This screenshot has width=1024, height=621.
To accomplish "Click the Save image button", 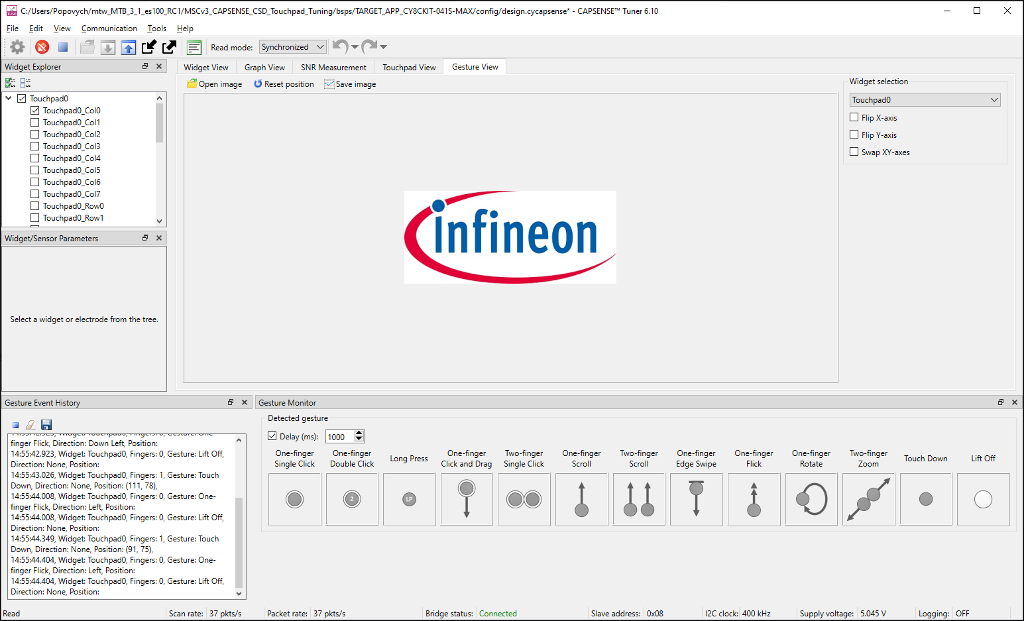I will click(x=350, y=84).
